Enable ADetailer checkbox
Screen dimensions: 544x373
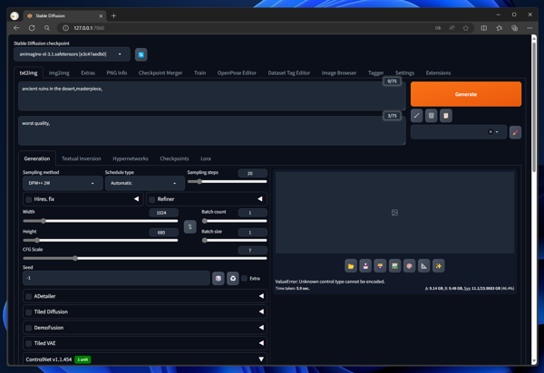tap(29, 296)
